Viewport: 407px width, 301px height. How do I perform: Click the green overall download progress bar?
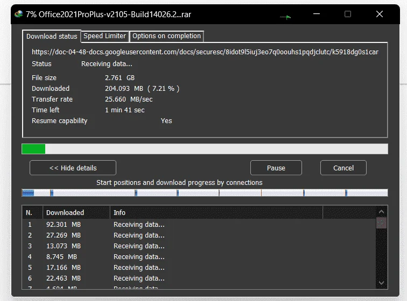(x=205, y=149)
